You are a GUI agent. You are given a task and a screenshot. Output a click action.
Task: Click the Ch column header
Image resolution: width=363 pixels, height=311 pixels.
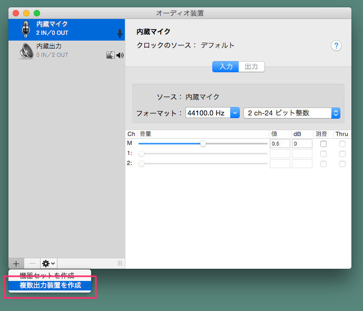pos(131,134)
